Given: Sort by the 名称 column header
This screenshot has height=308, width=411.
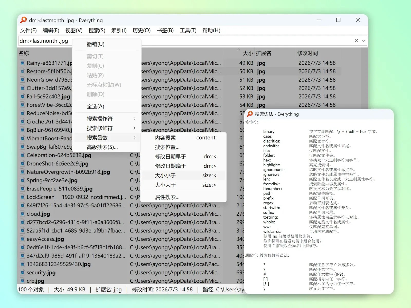Looking at the screenshot, I should pyautogui.click(x=24, y=53).
